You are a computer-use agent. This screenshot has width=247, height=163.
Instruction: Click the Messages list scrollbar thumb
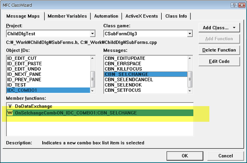pos(190,79)
